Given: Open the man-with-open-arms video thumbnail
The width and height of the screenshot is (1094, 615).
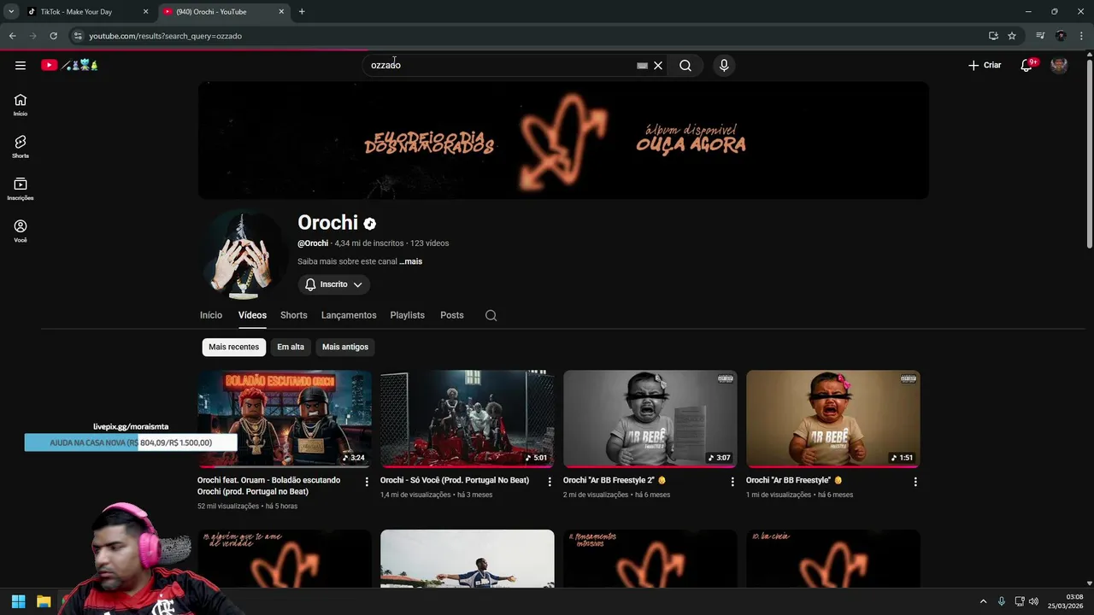Looking at the screenshot, I should [468, 559].
